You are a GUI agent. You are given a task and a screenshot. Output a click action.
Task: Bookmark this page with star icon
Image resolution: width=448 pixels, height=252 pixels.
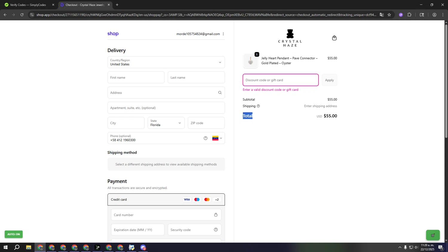coord(389,15)
